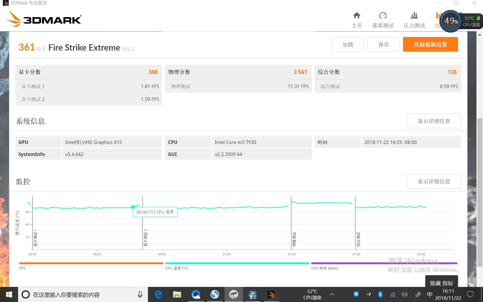Image resolution: width=483 pixels, height=302 pixels.
Task: Expand monitoring details button
Action: 434,181
